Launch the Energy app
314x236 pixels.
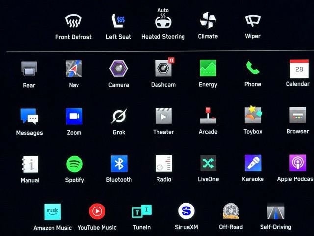point(208,68)
